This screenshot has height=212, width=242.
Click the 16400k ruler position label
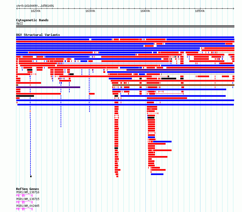(x=145, y=11)
